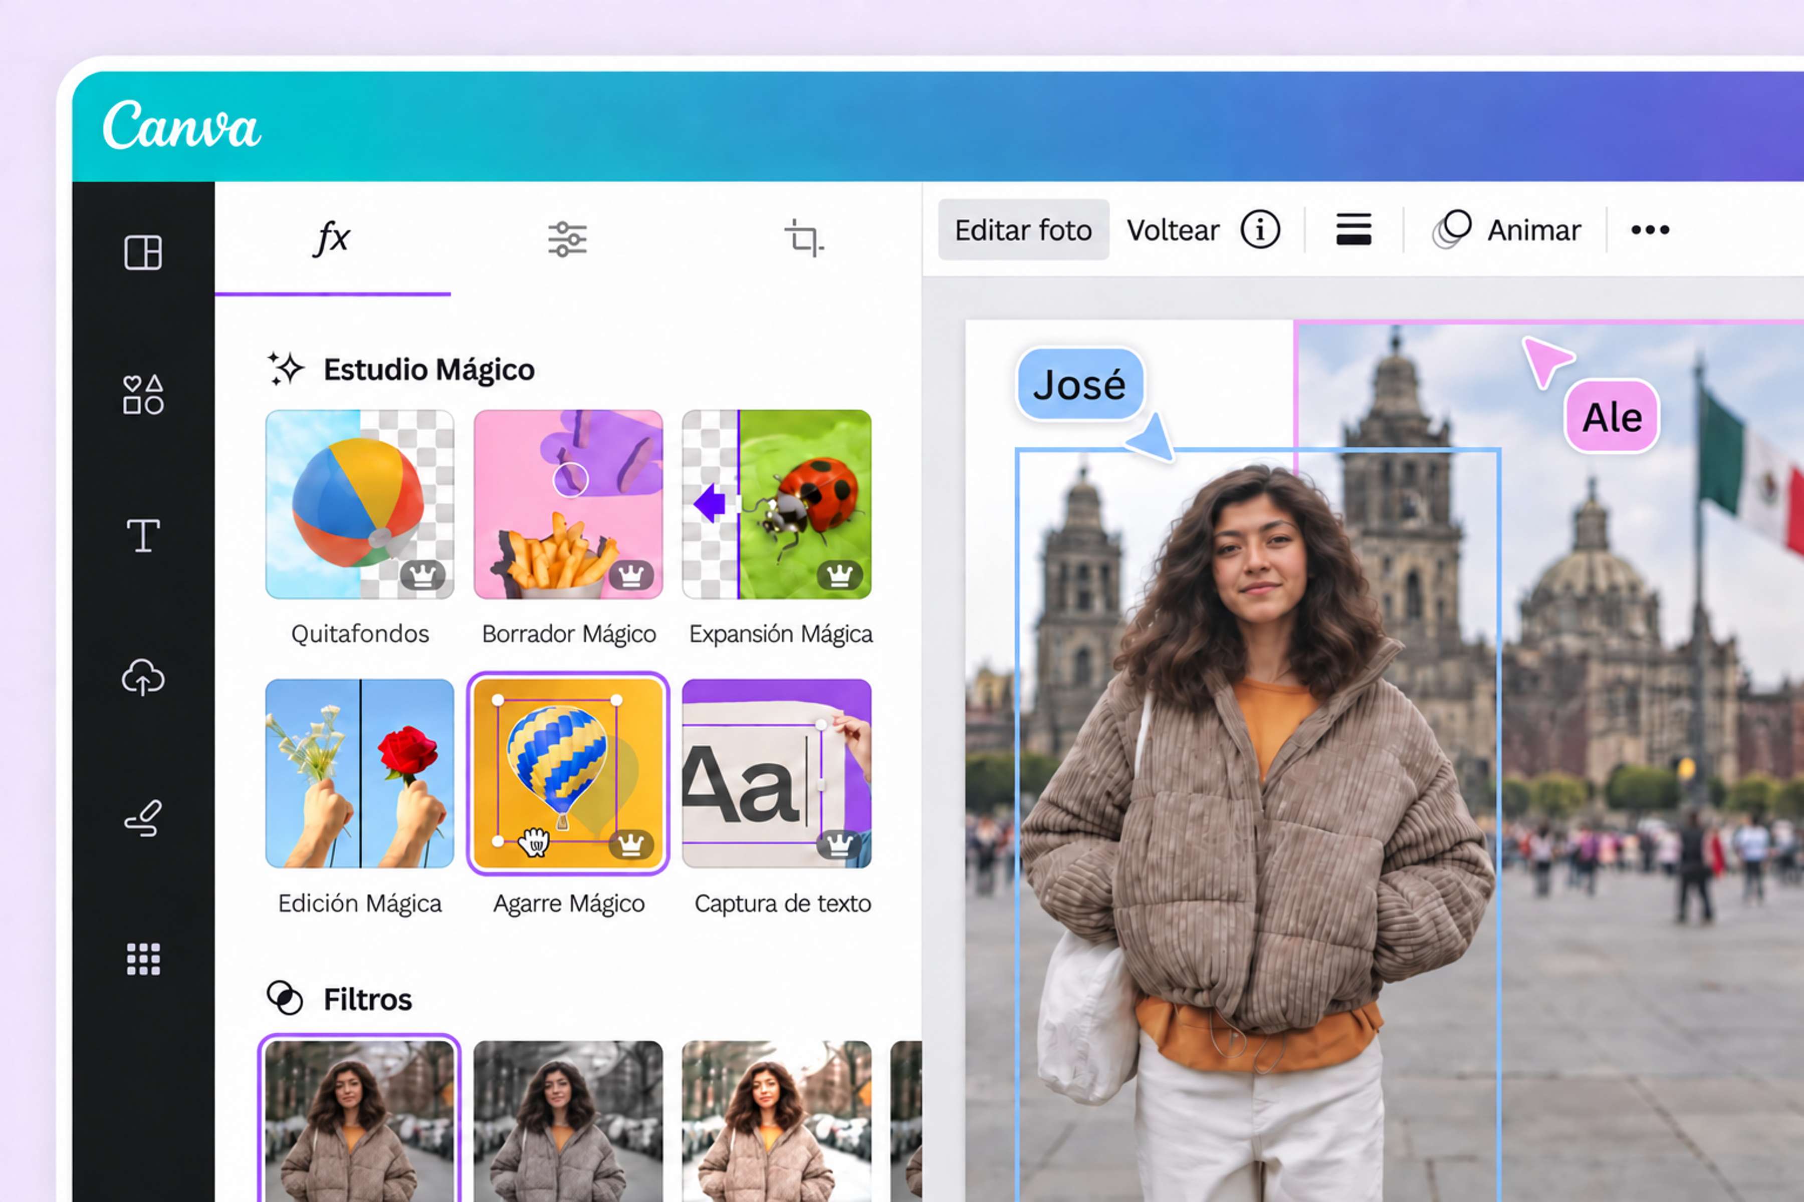This screenshot has height=1202, width=1804.
Task: Open the Design templates sidebar icon
Action: (143, 252)
